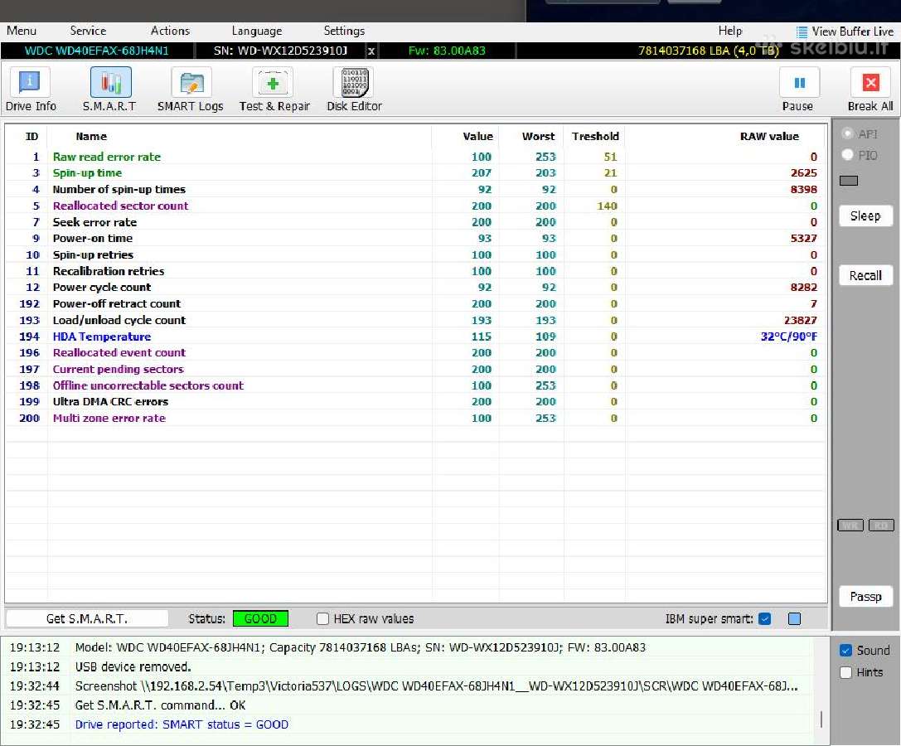Screen dimensions: 901x746
Task: Click log entry Get S.M.A.R.T. command OK
Action: point(160,705)
